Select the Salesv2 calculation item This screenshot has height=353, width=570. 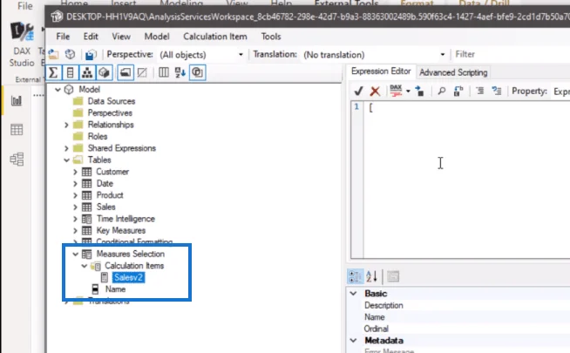[128, 277]
